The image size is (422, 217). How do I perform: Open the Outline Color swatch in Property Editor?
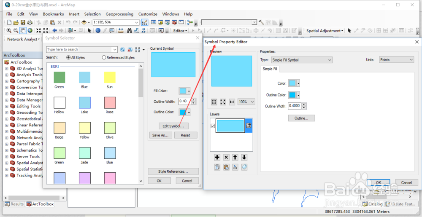294,95
